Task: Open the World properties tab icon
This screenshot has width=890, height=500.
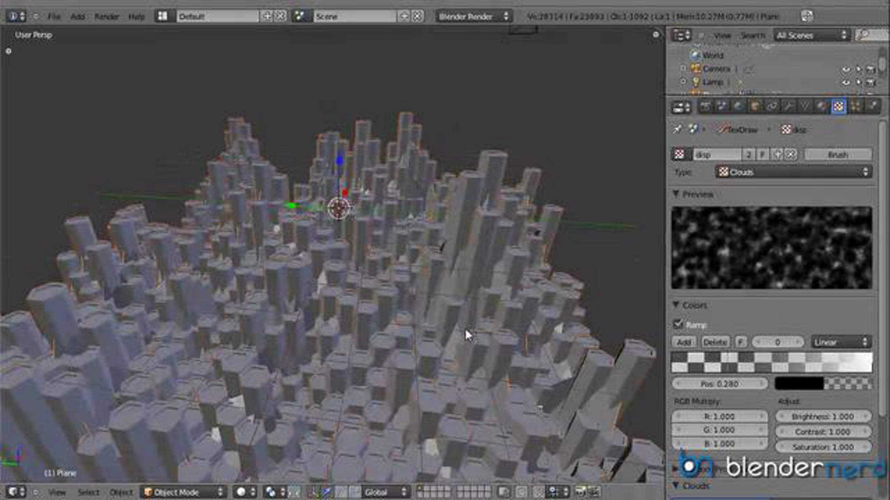Action: pyautogui.click(x=738, y=107)
